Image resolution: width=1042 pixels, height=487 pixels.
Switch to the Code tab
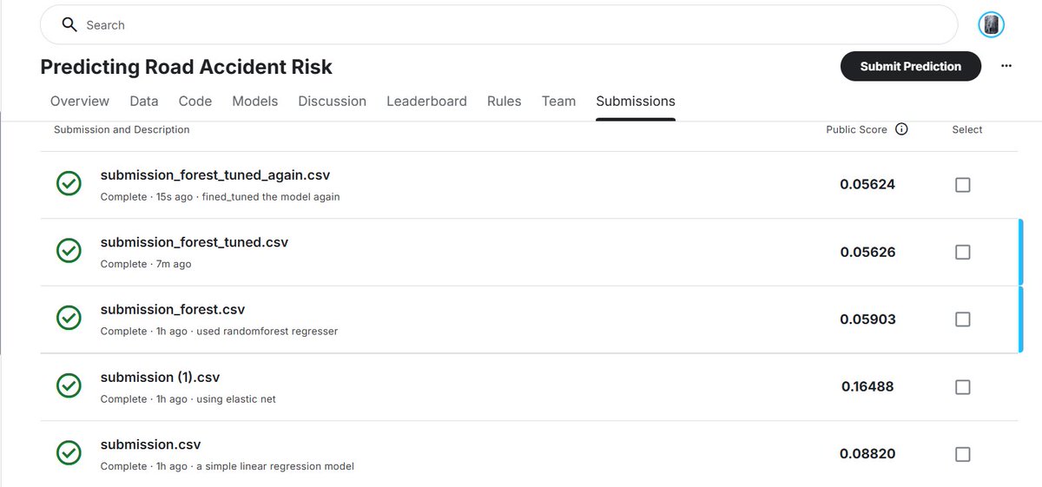195,102
